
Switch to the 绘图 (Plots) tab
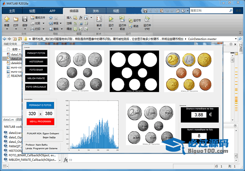pos(32,11)
